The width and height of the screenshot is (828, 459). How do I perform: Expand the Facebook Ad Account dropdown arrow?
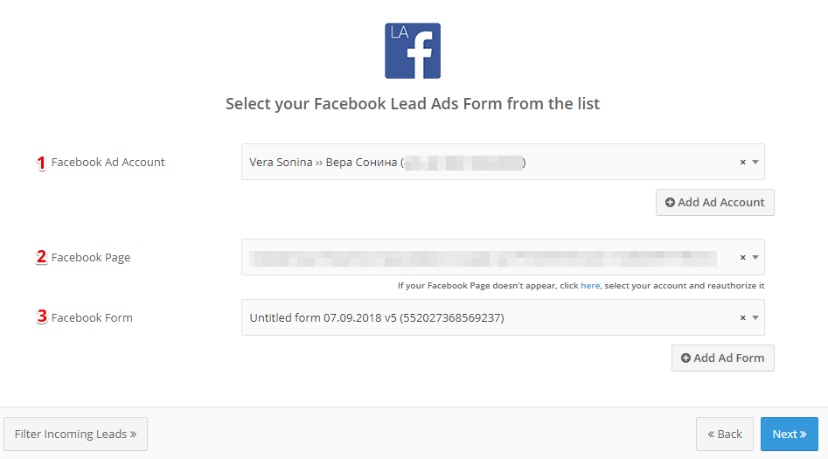(x=755, y=162)
